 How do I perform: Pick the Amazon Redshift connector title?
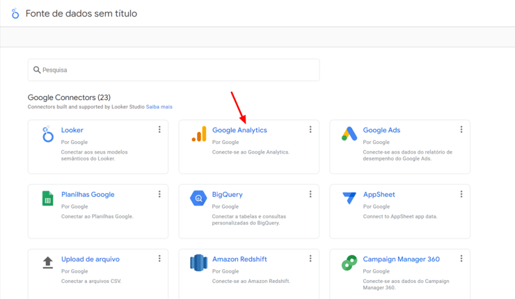[239, 259]
